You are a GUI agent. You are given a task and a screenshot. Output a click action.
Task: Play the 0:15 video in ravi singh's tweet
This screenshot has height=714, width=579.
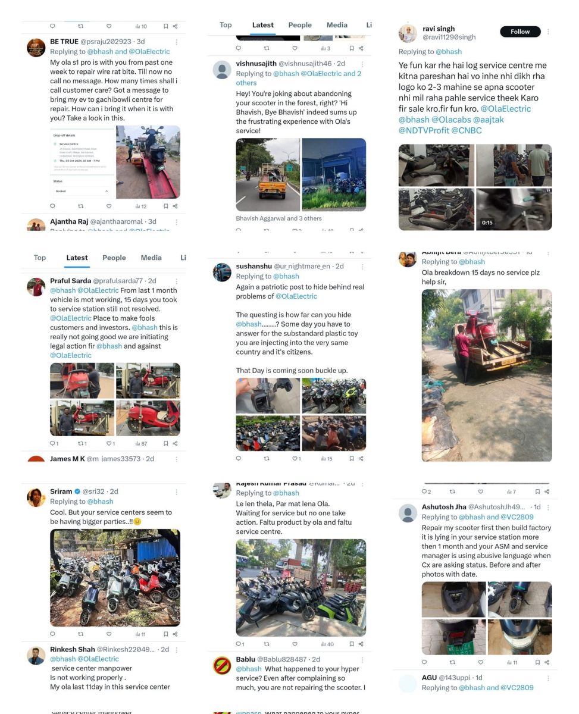point(514,209)
